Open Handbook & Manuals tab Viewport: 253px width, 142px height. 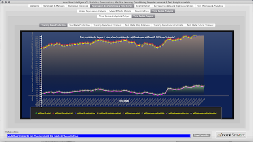(54, 6)
